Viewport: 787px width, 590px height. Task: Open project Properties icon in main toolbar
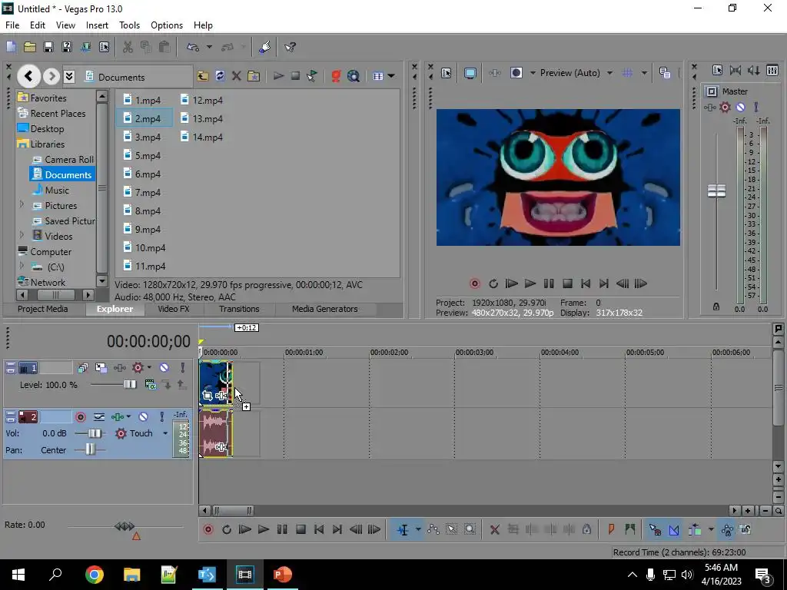pyautogui.click(x=105, y=47)
